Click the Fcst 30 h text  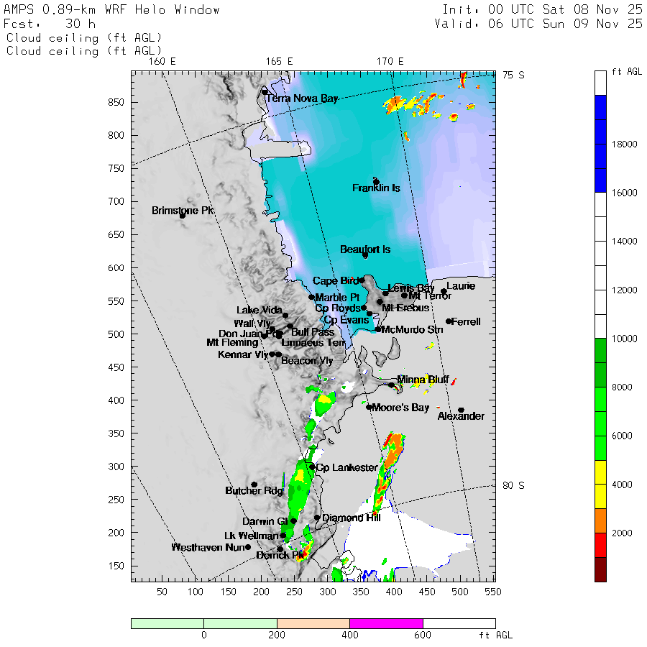(x=50, y=24)
